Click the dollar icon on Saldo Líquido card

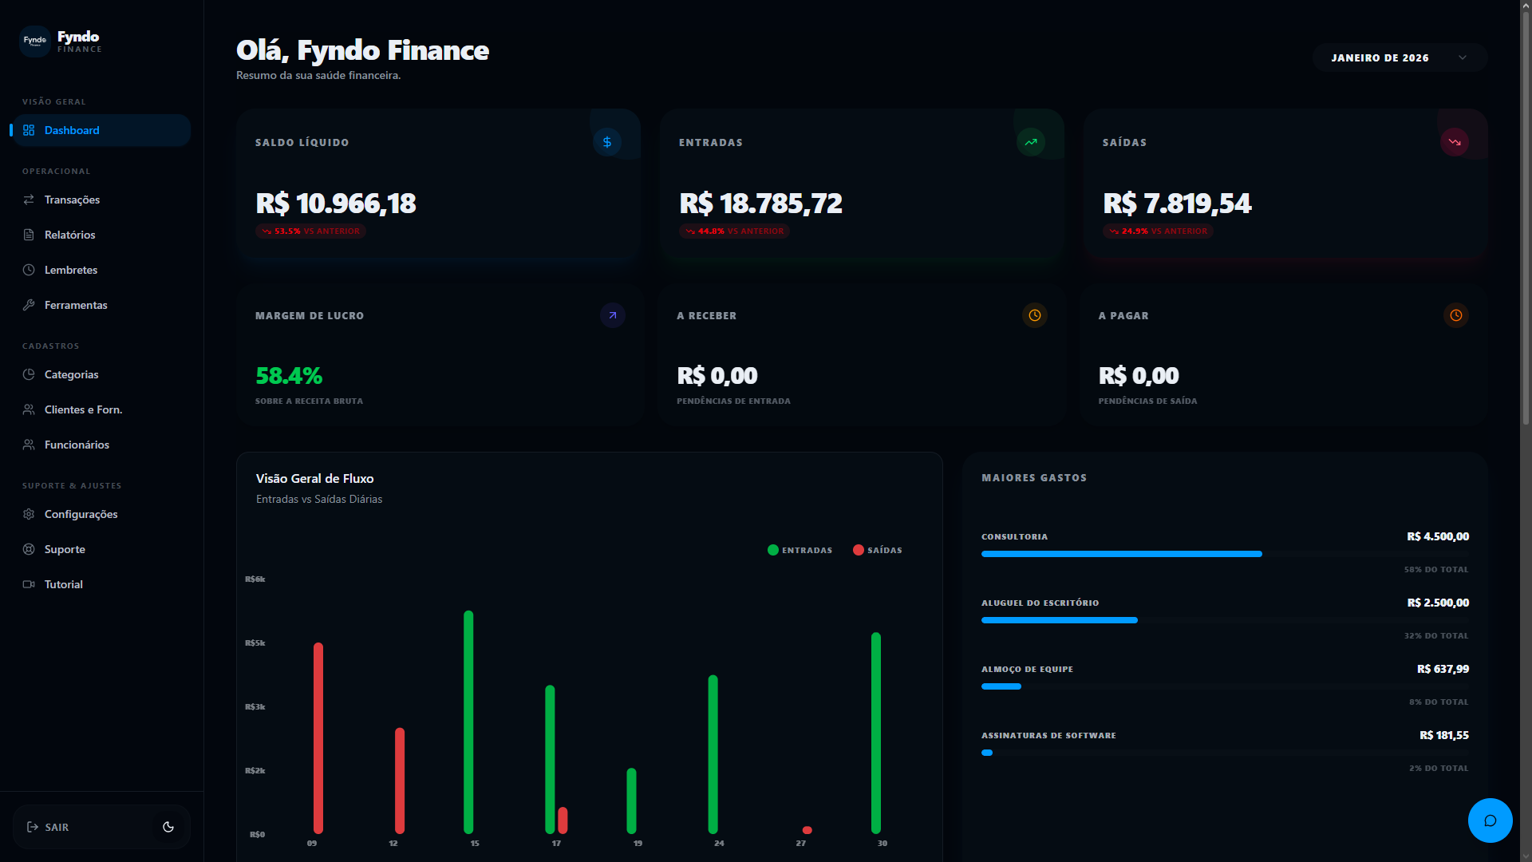click(x=608, y=142)
